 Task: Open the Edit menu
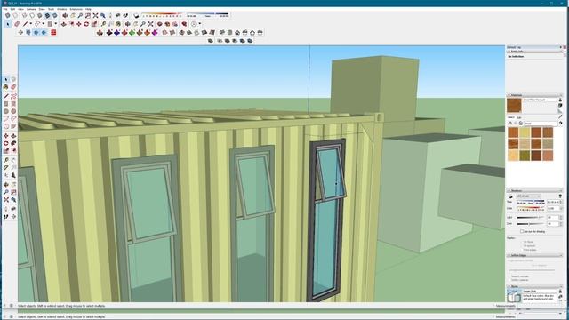coord(12,9)
